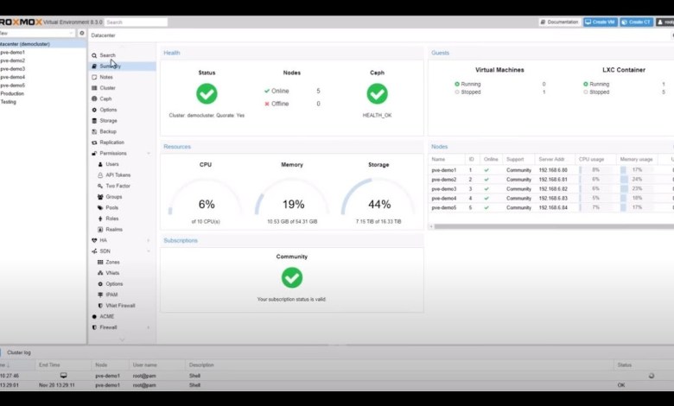
Task: Select Datacenter (democluster) tree node
Action: tap(43, 44)
